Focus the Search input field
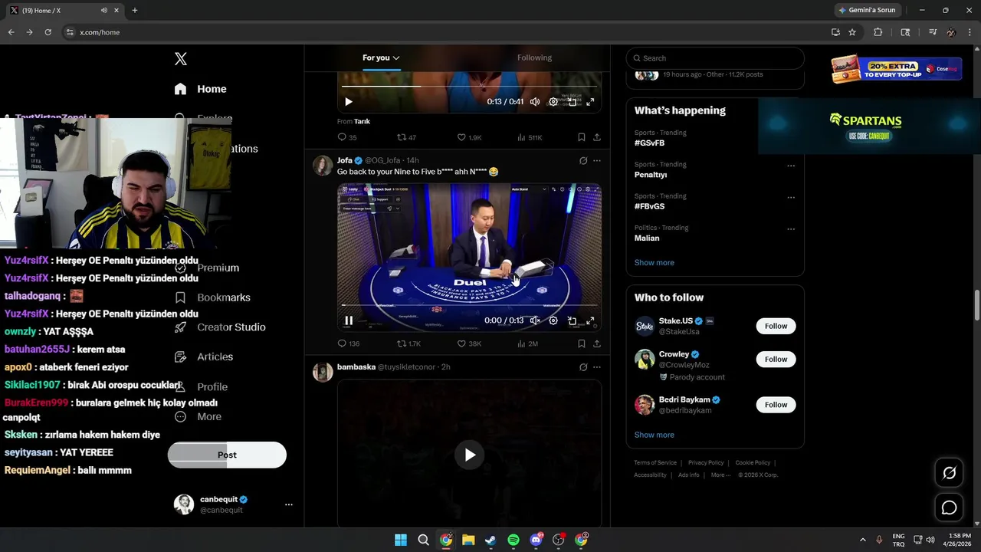The image size is (981, 552). point(715,58)
